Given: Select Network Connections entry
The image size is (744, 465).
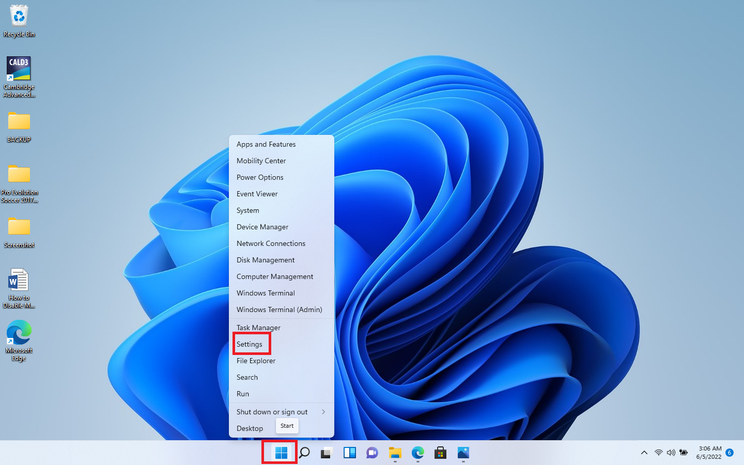Looking at the screenshot, I should (x=282, y=243).
